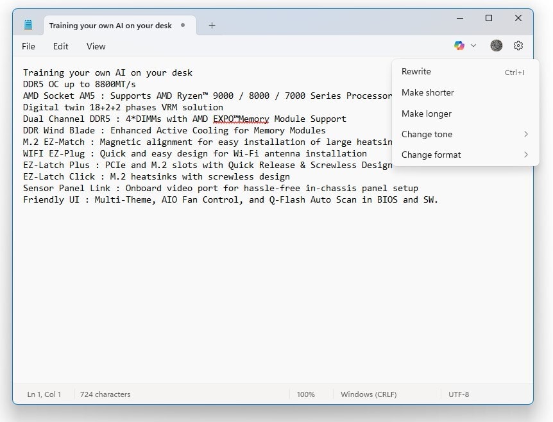Select the 'Training your own AI' tab
The height and width of the screenshot is (422, 553).
click(110, 26)
